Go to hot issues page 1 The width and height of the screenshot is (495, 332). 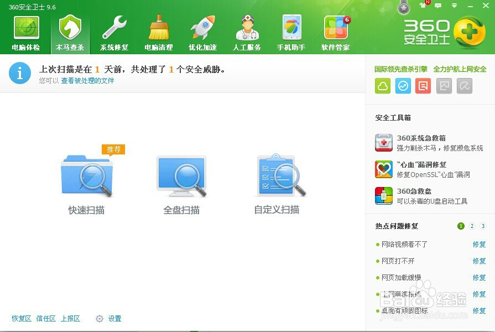461,226
